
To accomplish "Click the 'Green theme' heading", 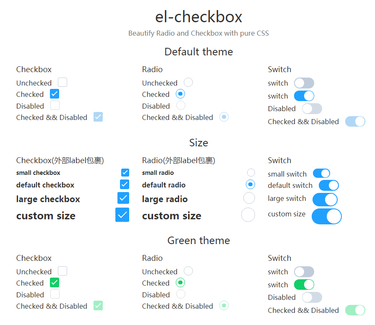I will [198, 241].
